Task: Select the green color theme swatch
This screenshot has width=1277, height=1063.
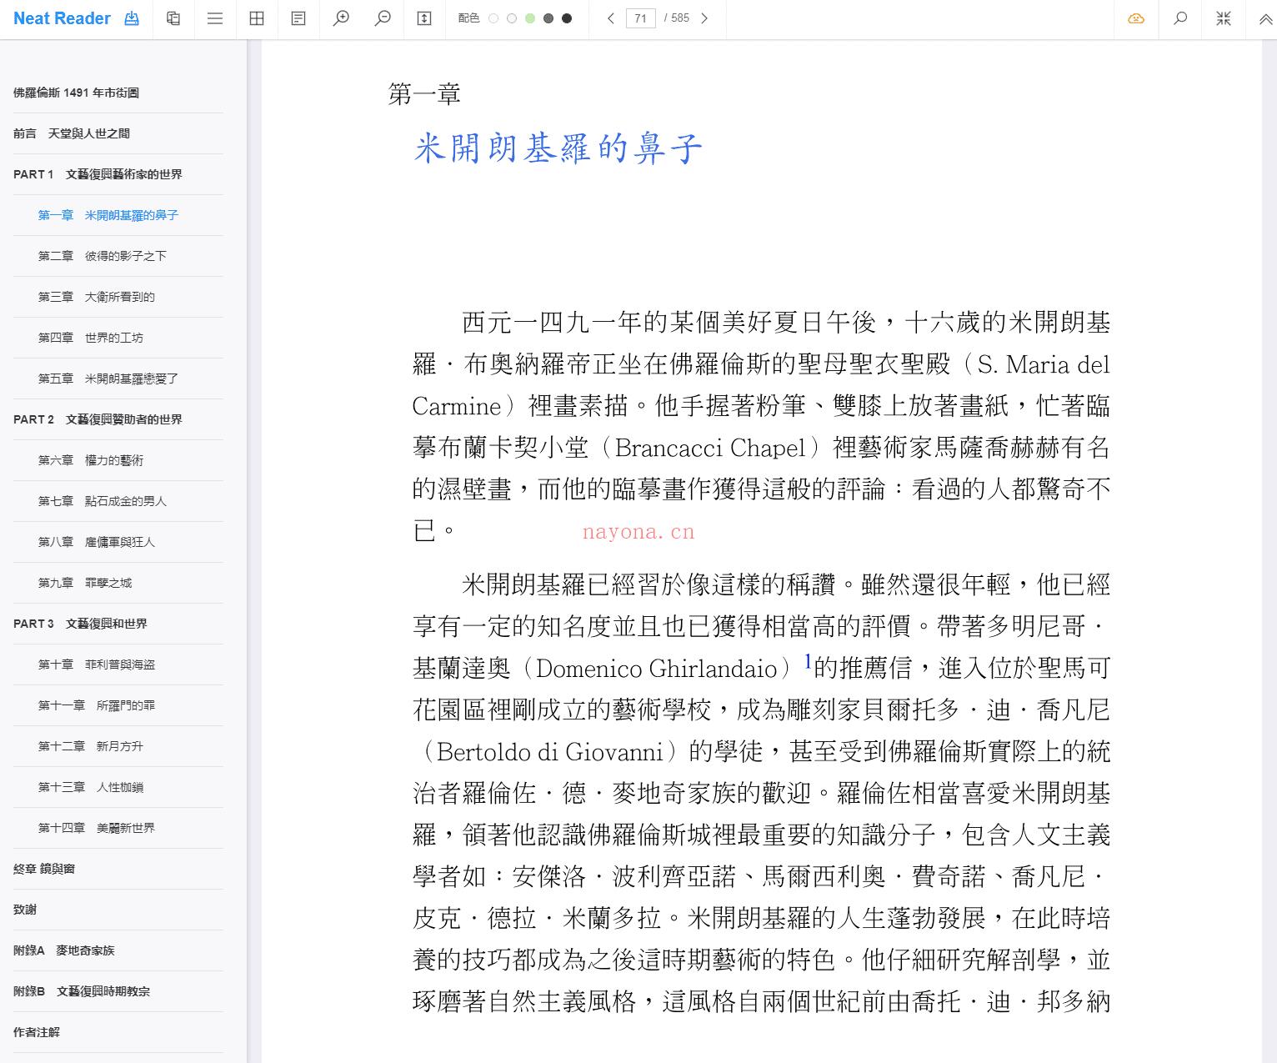Action: click(530, 18)
